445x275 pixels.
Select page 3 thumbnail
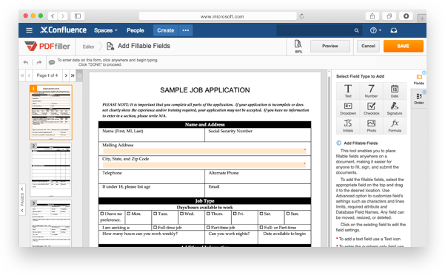pyautogui.click(x=51, y=223)
